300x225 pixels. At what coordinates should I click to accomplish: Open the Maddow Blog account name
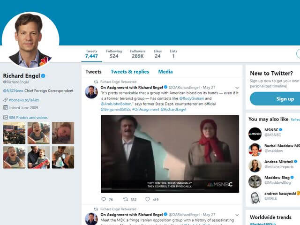(x=277, y=178)
